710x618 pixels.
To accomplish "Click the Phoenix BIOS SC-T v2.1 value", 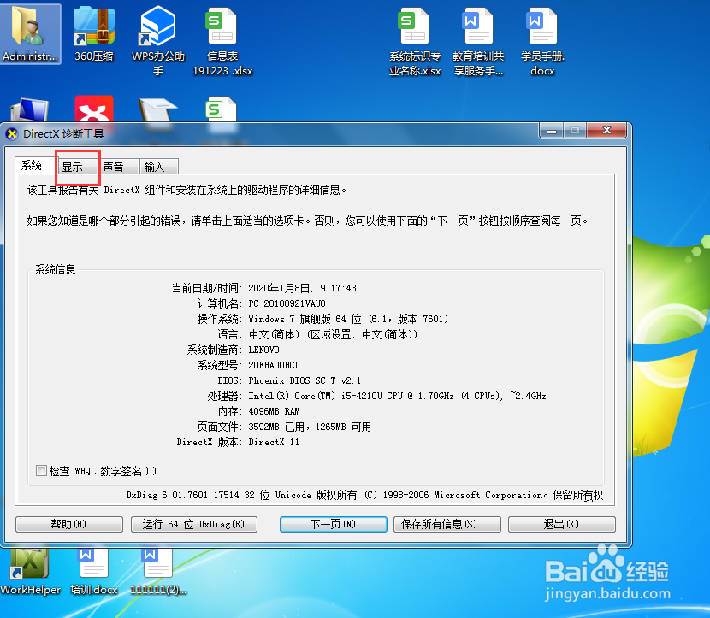I will pos(305,380).
